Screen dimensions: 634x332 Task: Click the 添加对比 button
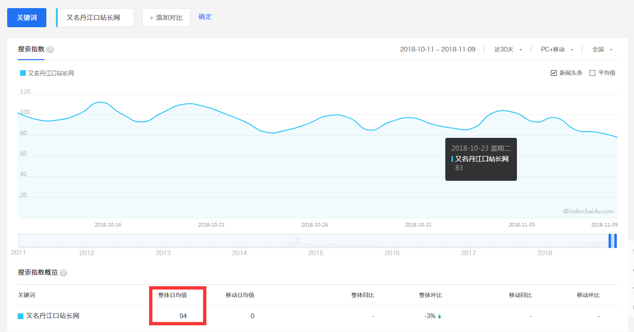pyautogui.click(x=166, y=18)
